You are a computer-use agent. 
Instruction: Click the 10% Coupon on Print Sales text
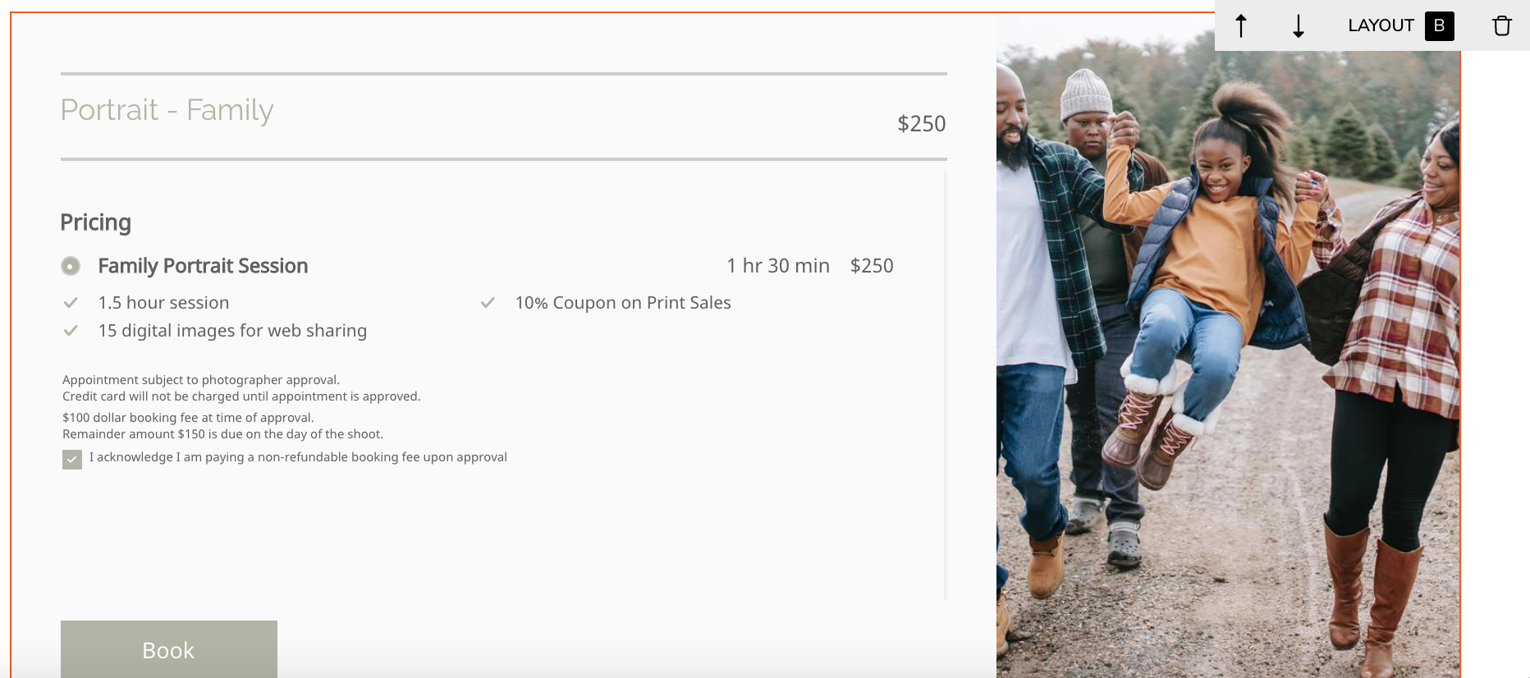[x=622, y=303]
